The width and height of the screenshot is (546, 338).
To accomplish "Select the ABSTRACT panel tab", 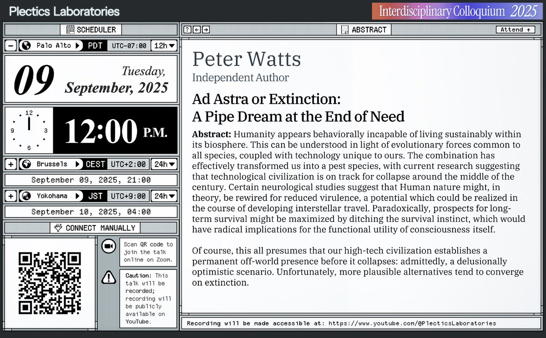I will point(364,30).
